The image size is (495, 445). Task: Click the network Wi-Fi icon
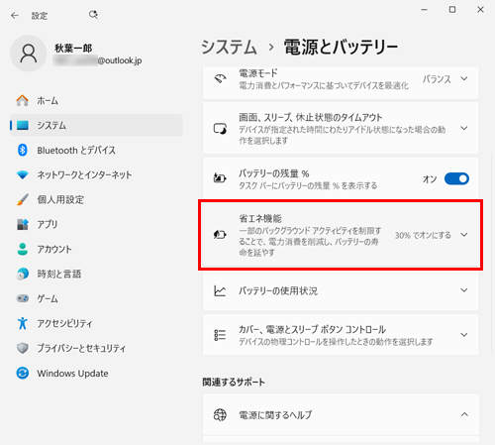tap(23, 174)
